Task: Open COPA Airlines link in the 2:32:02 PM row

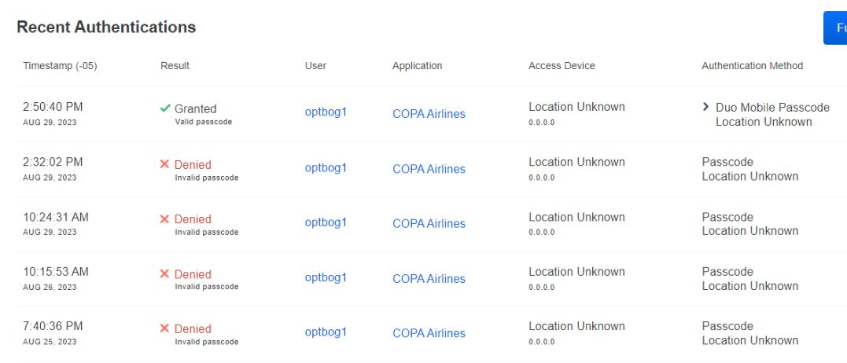Action: pyautogui.click(x=429, y=169)
